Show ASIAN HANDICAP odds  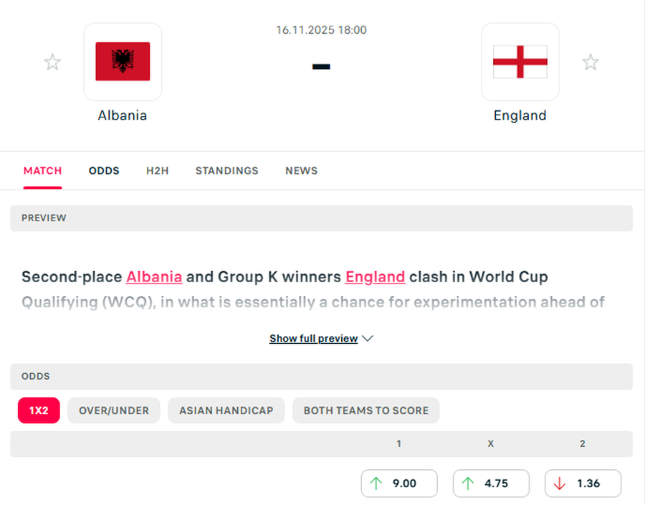(x=226, y=410)
